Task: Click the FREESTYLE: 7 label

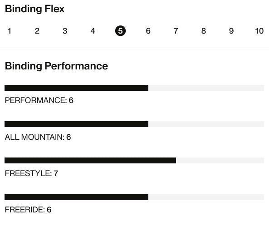Action: (x=31, y=173)
